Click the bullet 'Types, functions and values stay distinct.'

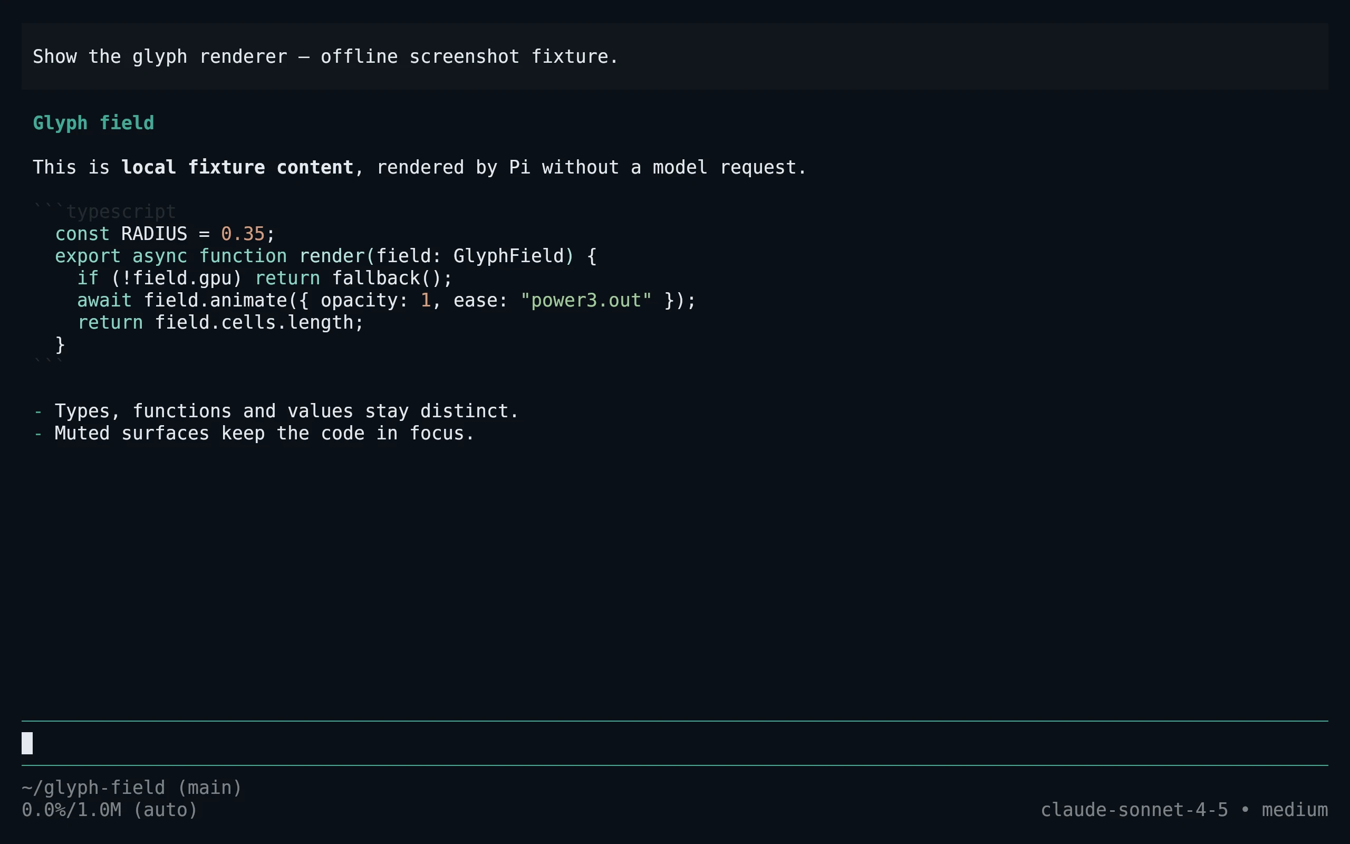pos(276,411)
